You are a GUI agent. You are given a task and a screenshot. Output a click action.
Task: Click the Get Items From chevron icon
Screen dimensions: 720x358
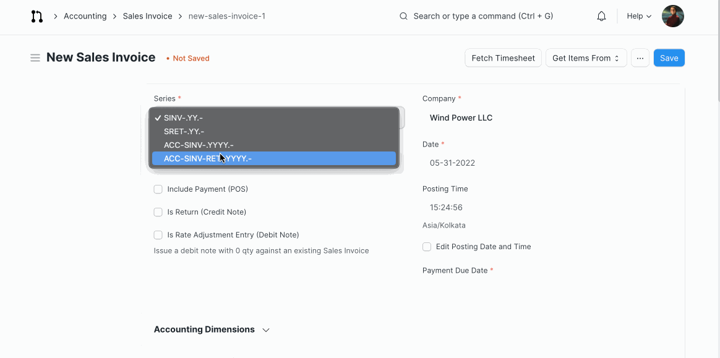click(616, 58)
